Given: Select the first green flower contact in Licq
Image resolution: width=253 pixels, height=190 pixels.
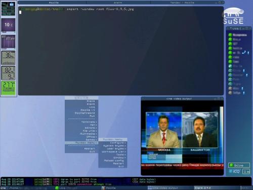Looking at the screenshot, I should pyautogui.click(x=230, y=35).
